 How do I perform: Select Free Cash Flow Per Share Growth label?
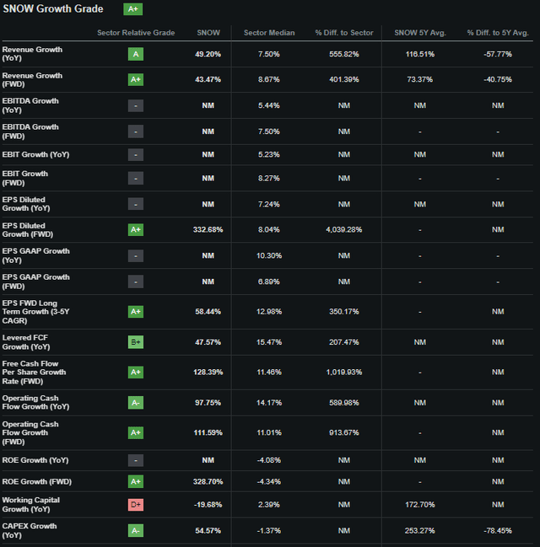coord(34,373)
